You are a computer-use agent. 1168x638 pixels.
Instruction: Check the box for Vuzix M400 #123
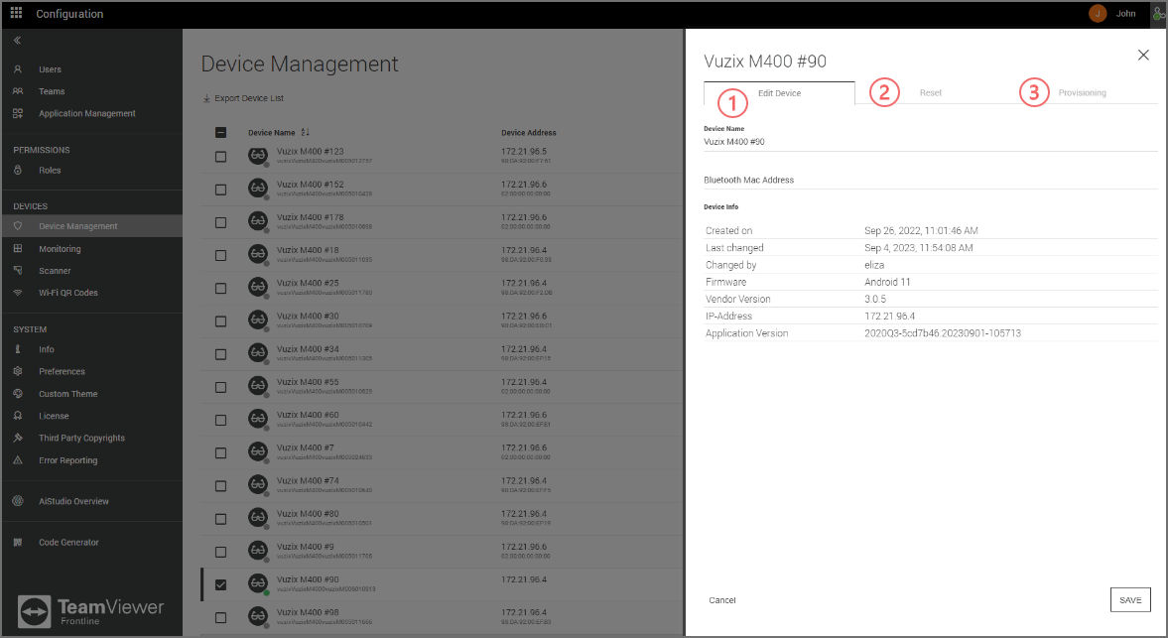coord(220,157)
